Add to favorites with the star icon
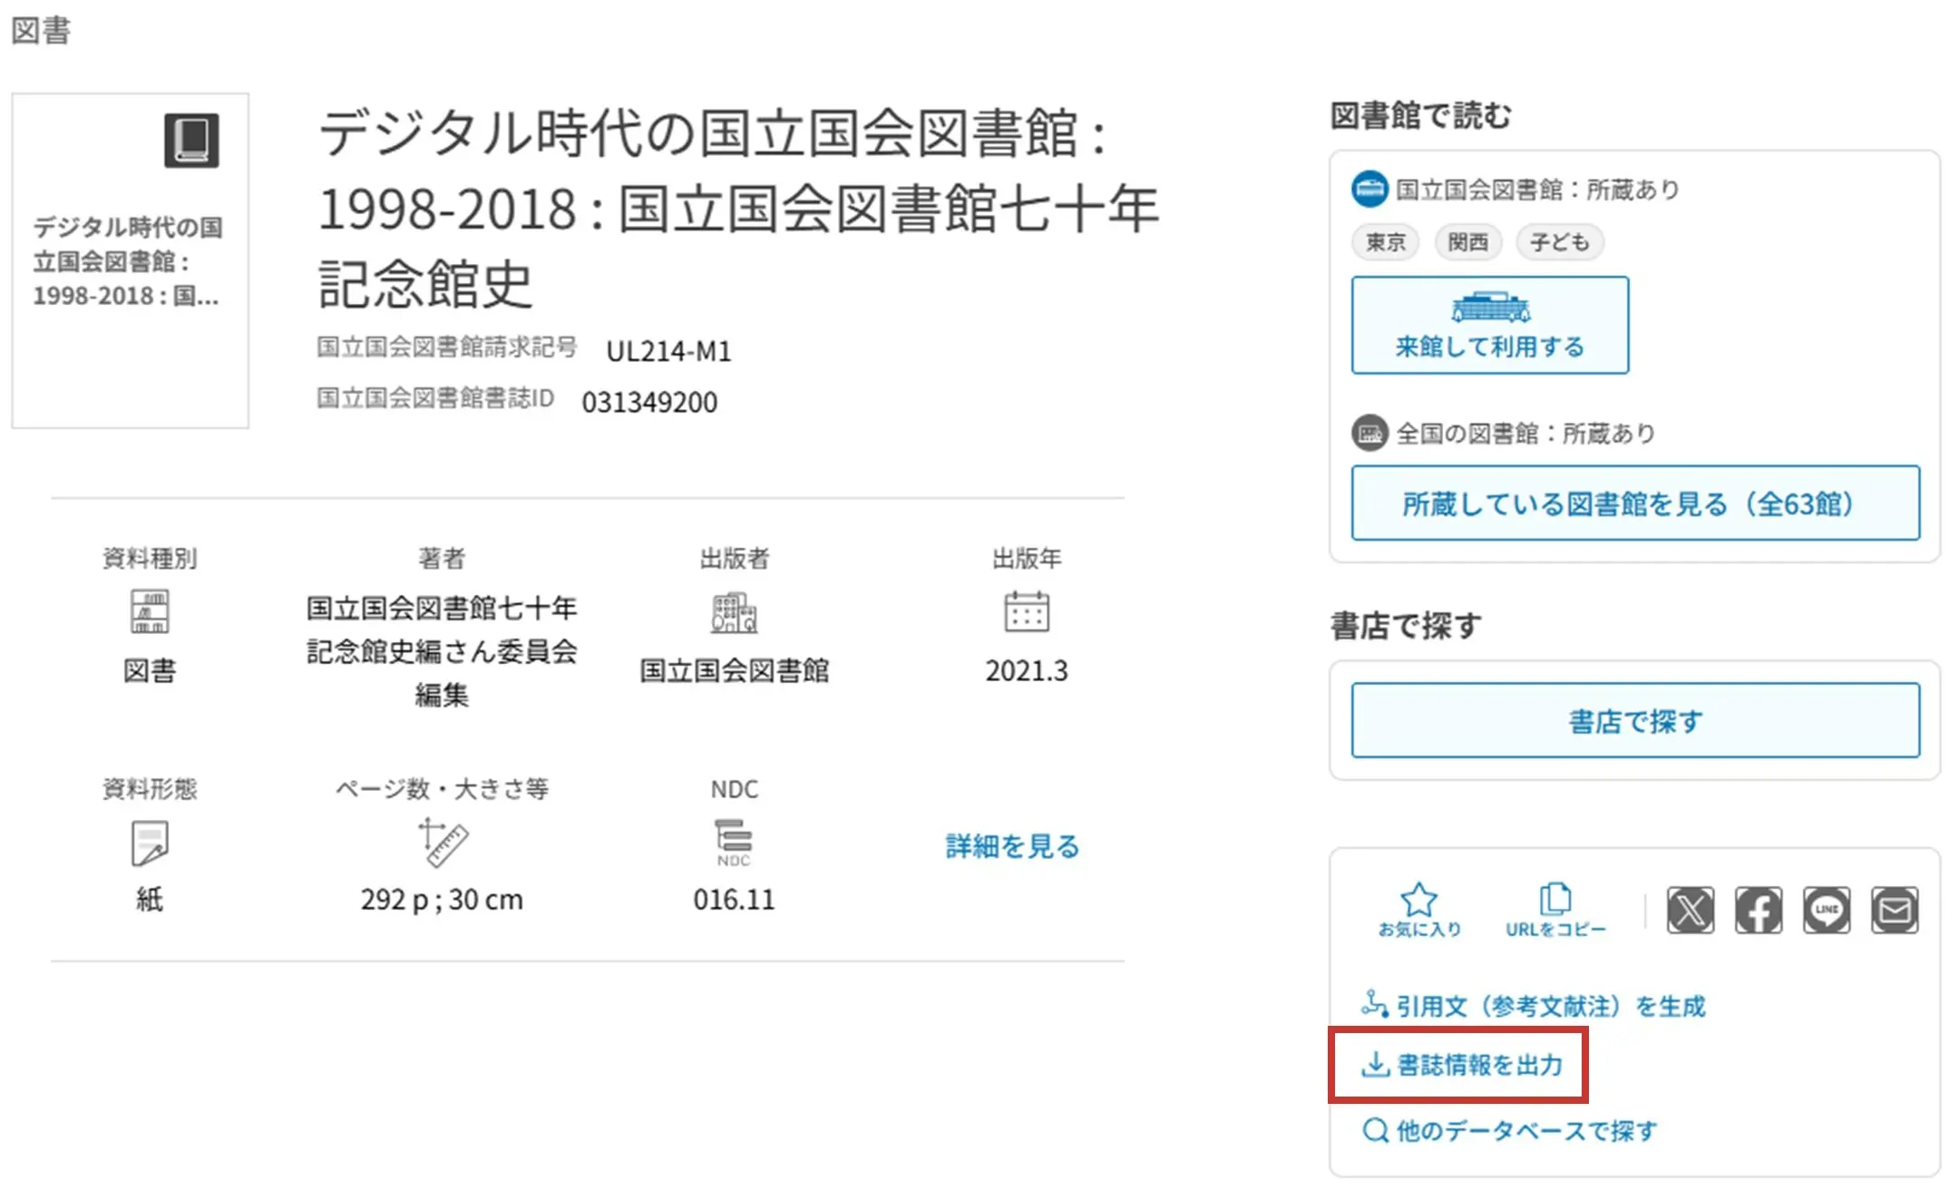 point(1419,910)
